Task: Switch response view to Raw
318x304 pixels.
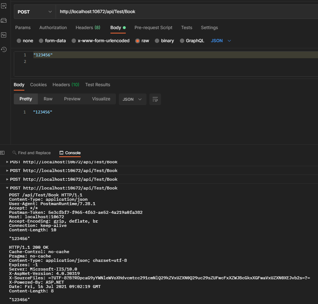Action: click(48, 99)
